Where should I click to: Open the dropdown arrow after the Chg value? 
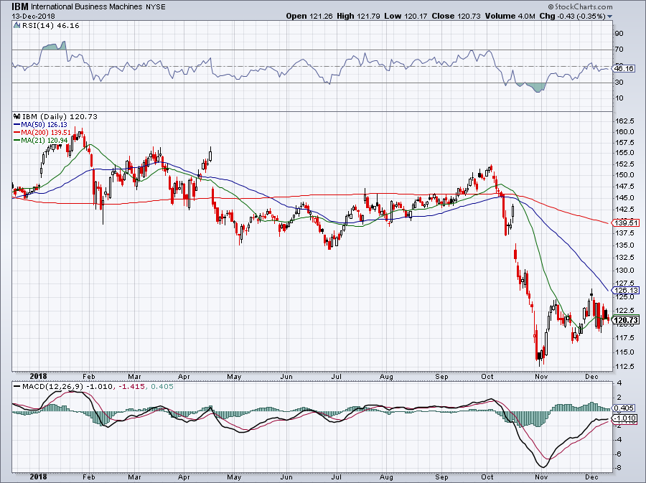pos(610,17)
